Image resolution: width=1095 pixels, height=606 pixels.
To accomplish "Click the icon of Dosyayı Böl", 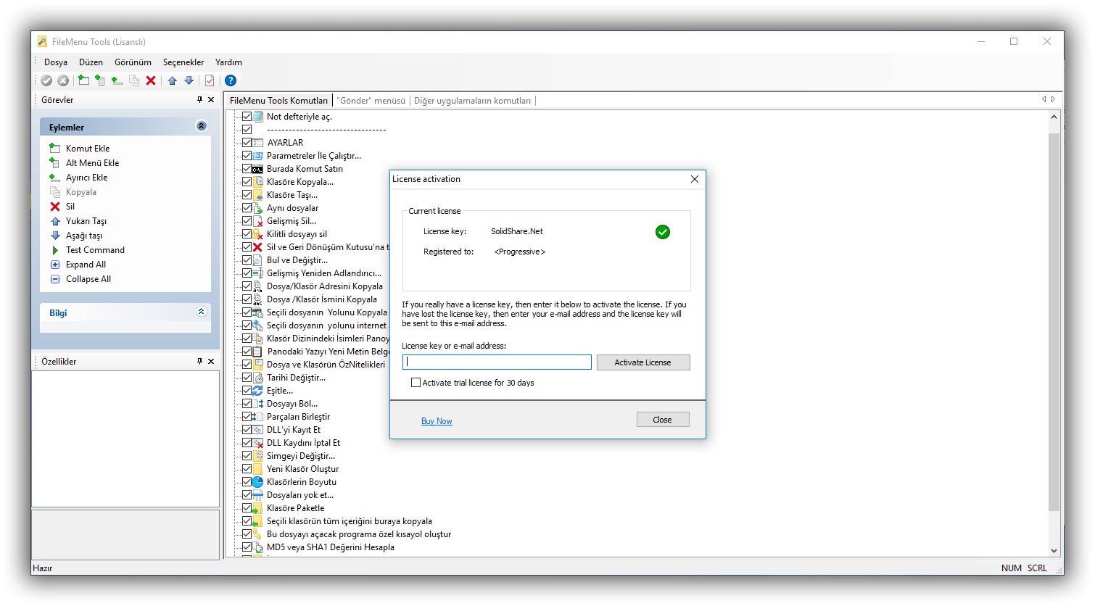I will pyautogui.click(x=258, y=404).
